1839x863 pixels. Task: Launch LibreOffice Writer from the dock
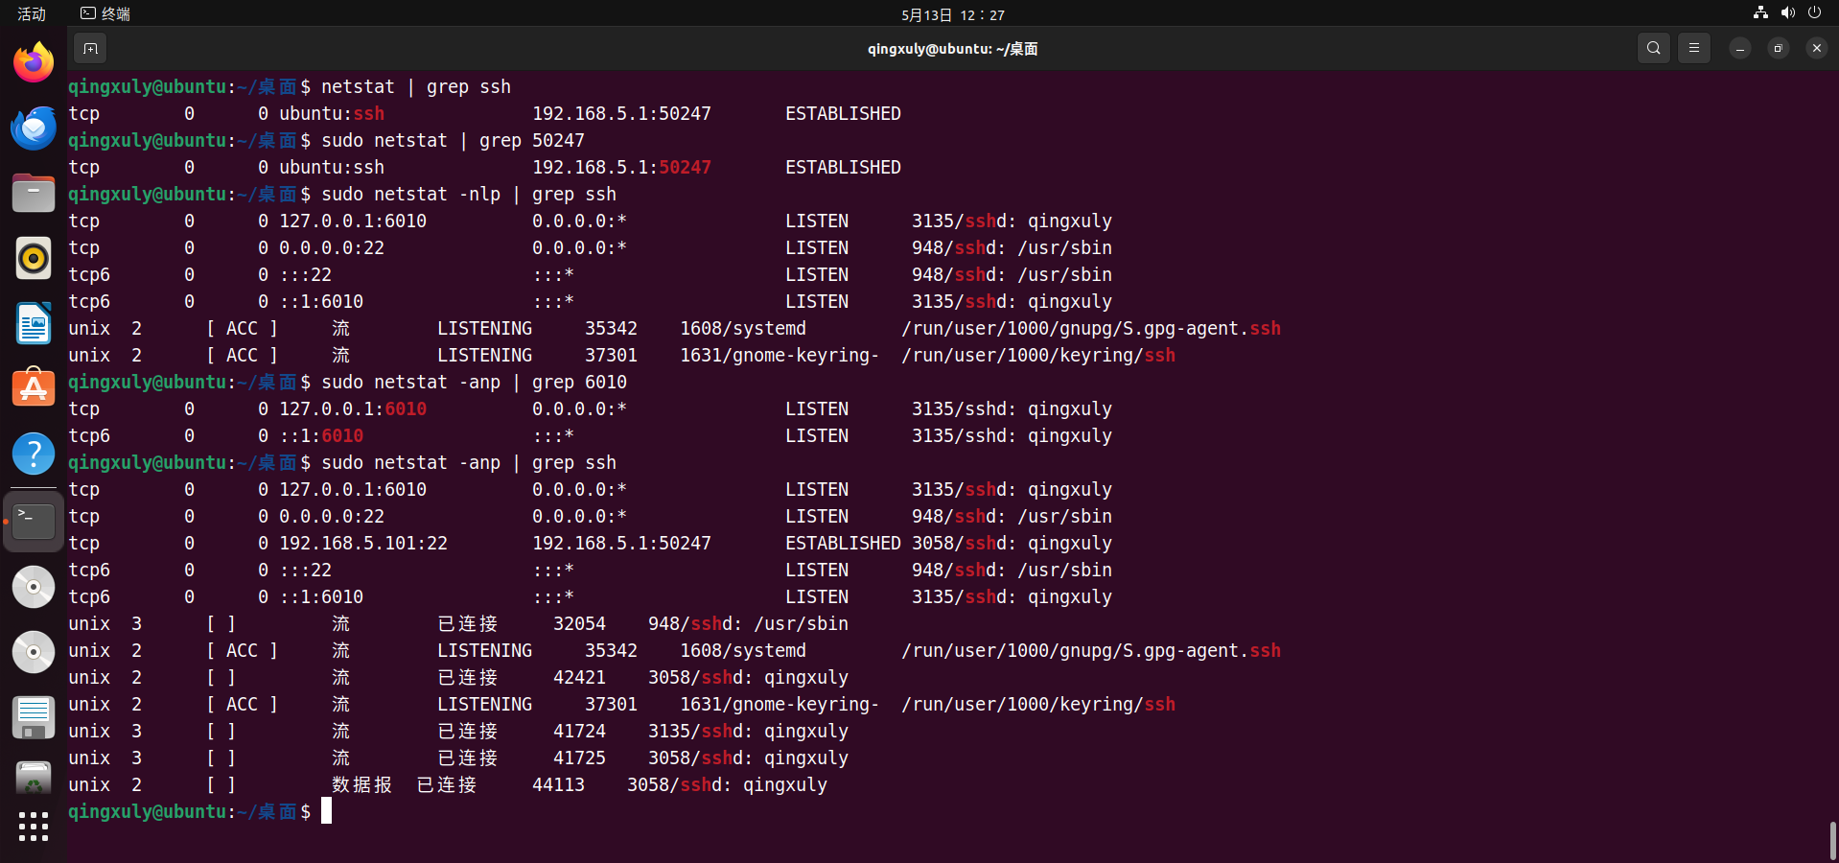click(x=34, y=323)
